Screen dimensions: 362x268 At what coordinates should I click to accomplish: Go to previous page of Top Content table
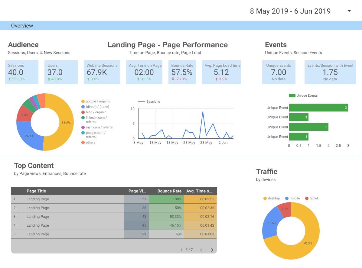point(201,250)
